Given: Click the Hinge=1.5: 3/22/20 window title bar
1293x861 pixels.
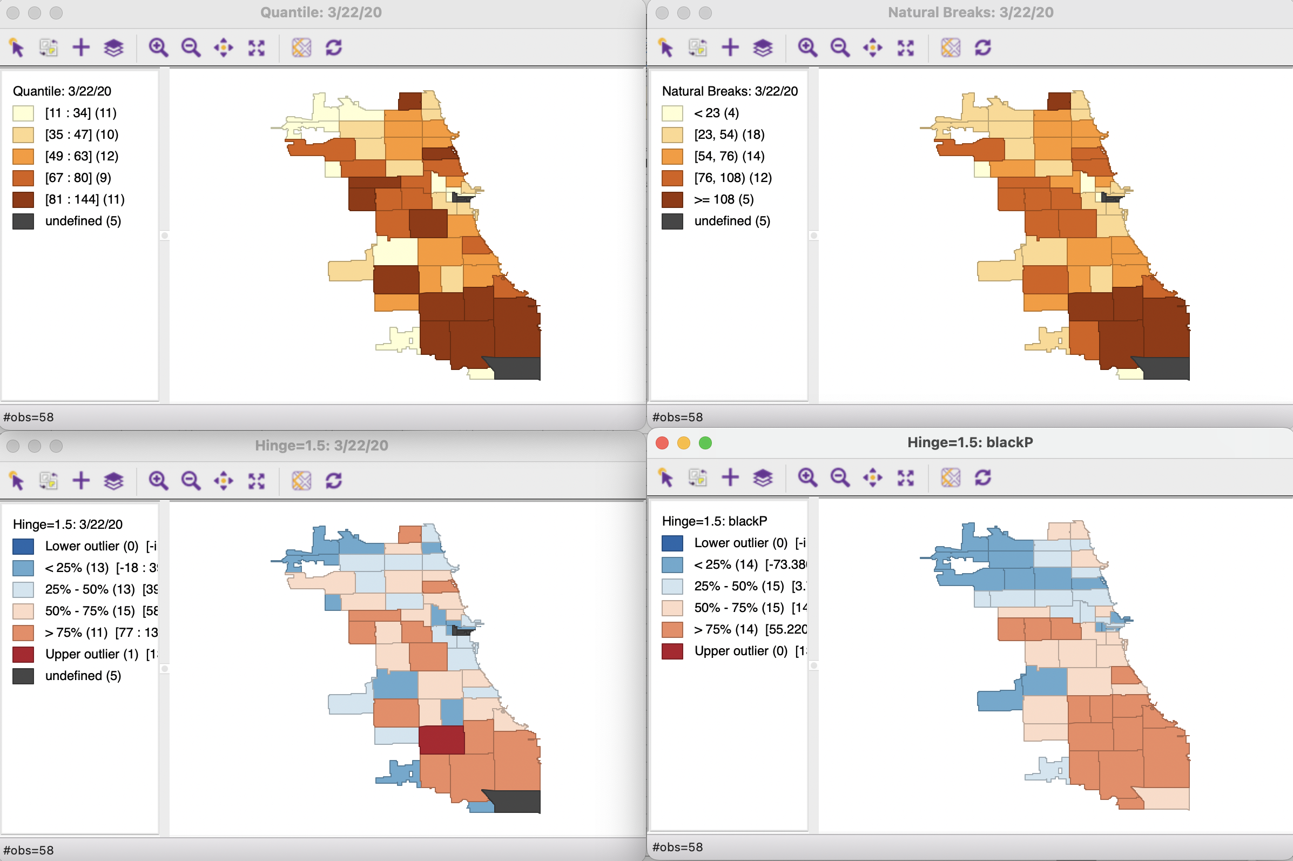Looking at the screenshot, I should 322,445.
